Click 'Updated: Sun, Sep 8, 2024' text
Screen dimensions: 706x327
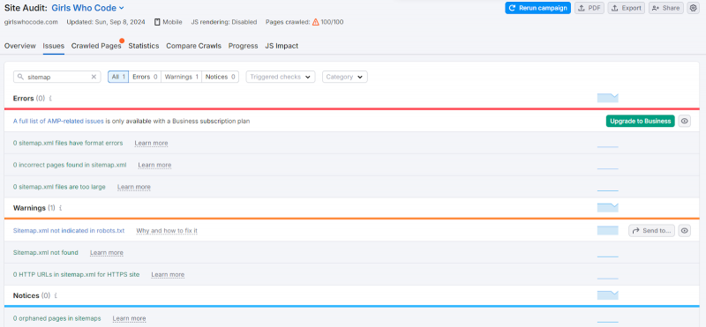coord(106,21)
